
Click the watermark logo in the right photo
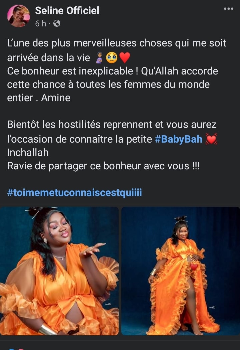tap(212, 307)
